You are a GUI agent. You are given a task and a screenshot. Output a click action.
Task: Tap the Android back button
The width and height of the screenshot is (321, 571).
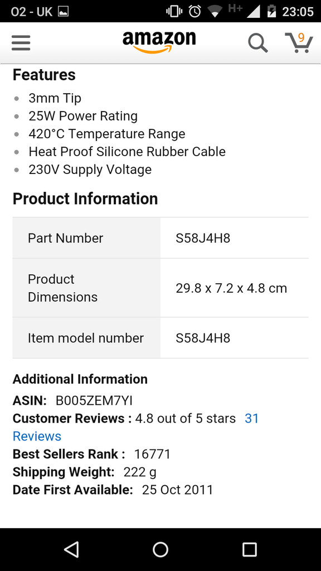[71, 549]
